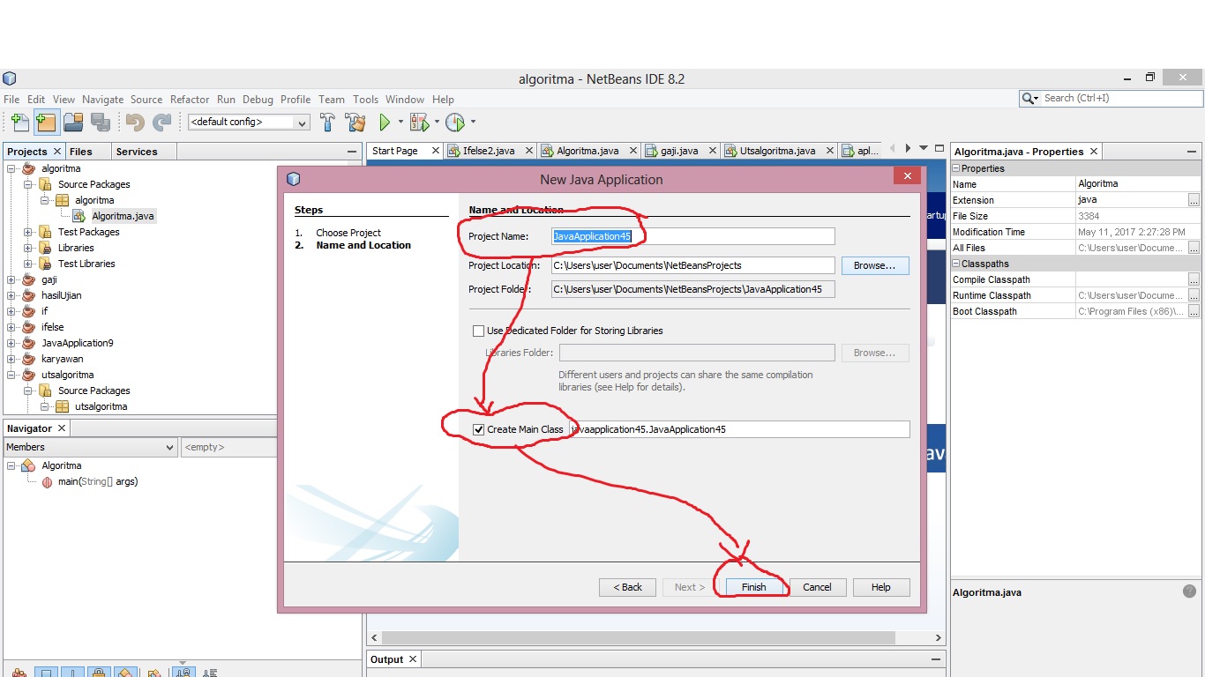Create a new file via the New File icon
1205x677 pixels.
18,122
